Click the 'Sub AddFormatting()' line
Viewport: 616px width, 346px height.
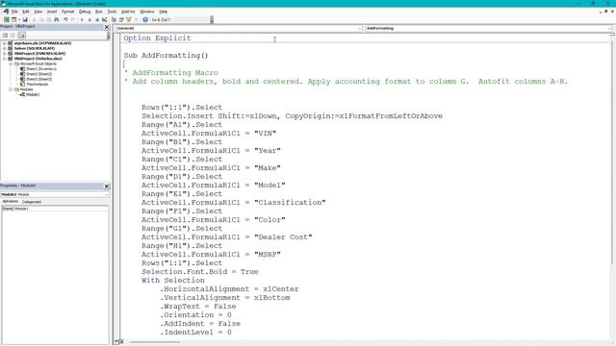tap(166, 56)
